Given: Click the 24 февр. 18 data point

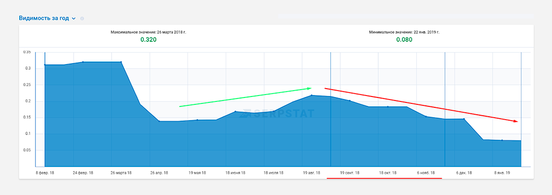Looking at the screenshot, I should (x=83, y=62).
